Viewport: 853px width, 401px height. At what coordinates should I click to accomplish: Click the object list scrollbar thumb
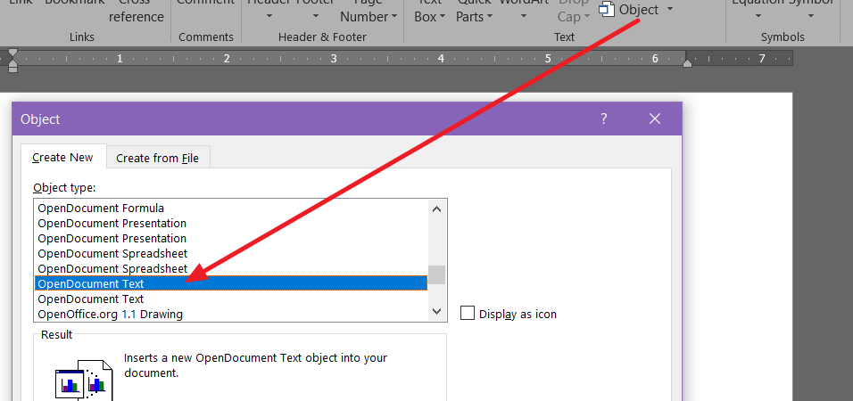point(437,274)
